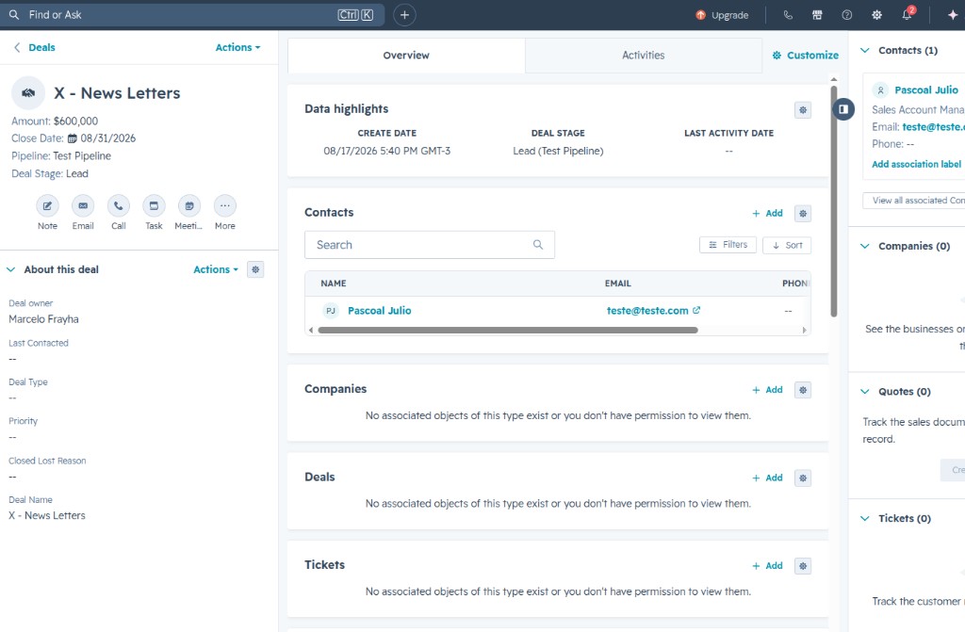Viewport: 965px width, 632px height.
Task: Open the More actions ellipsis icon
Action: (x=224, y=206)
